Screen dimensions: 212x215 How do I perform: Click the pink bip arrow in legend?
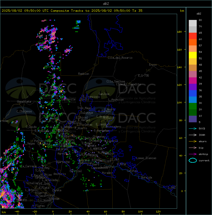point(193,148)
